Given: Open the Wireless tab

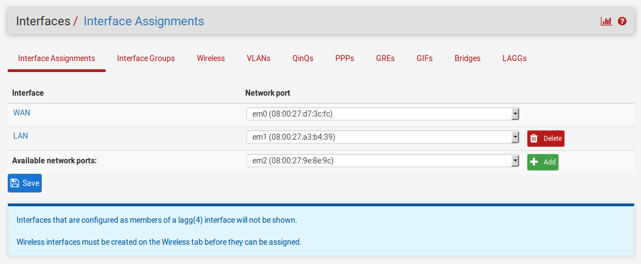Looking at the screenshot, I should [211, 58].
